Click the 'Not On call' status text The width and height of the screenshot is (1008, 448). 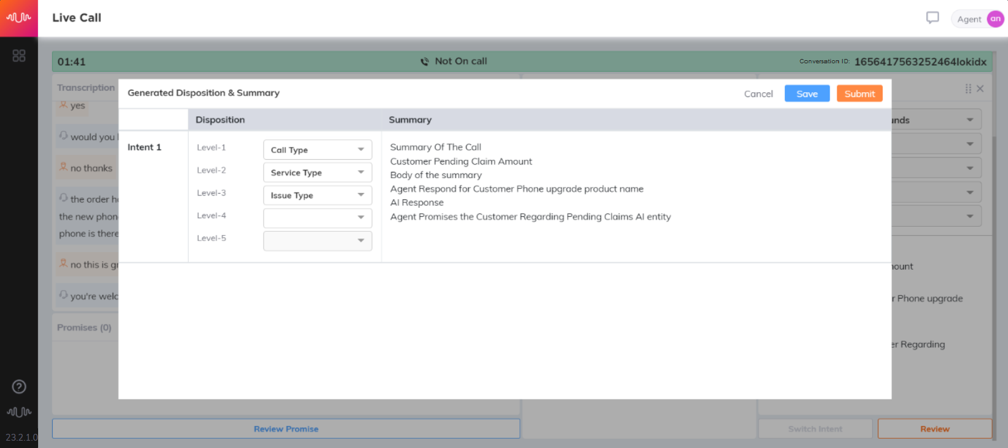(461, 61)
